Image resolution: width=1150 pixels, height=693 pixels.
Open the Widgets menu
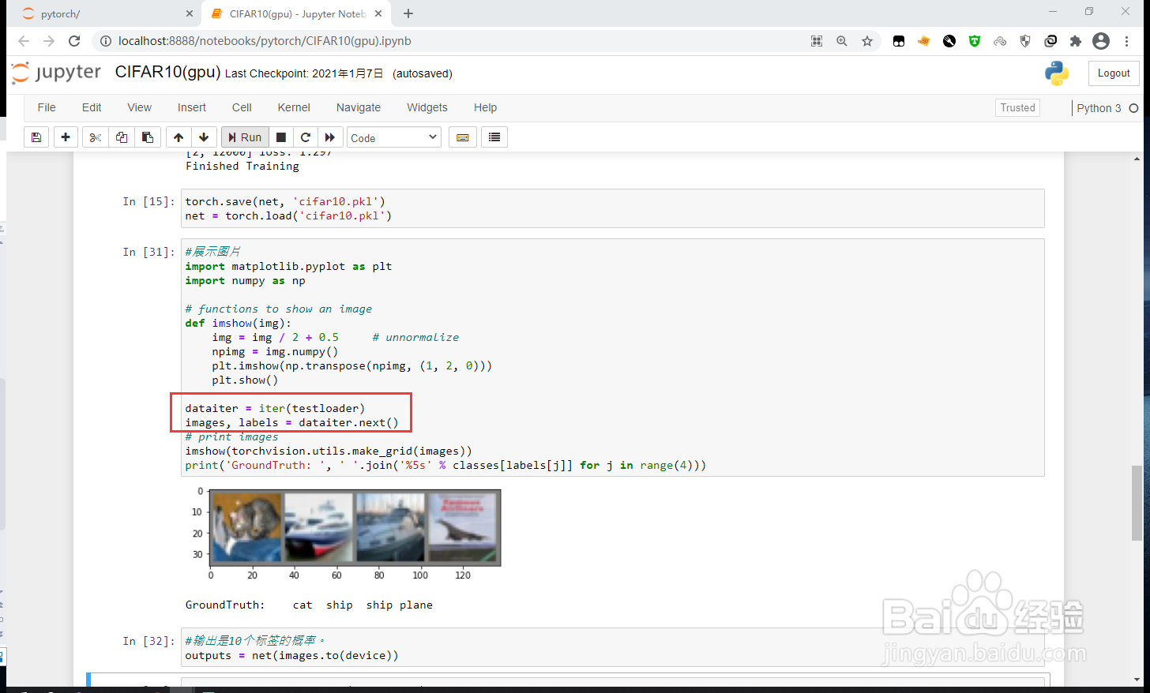coord(427,107)
